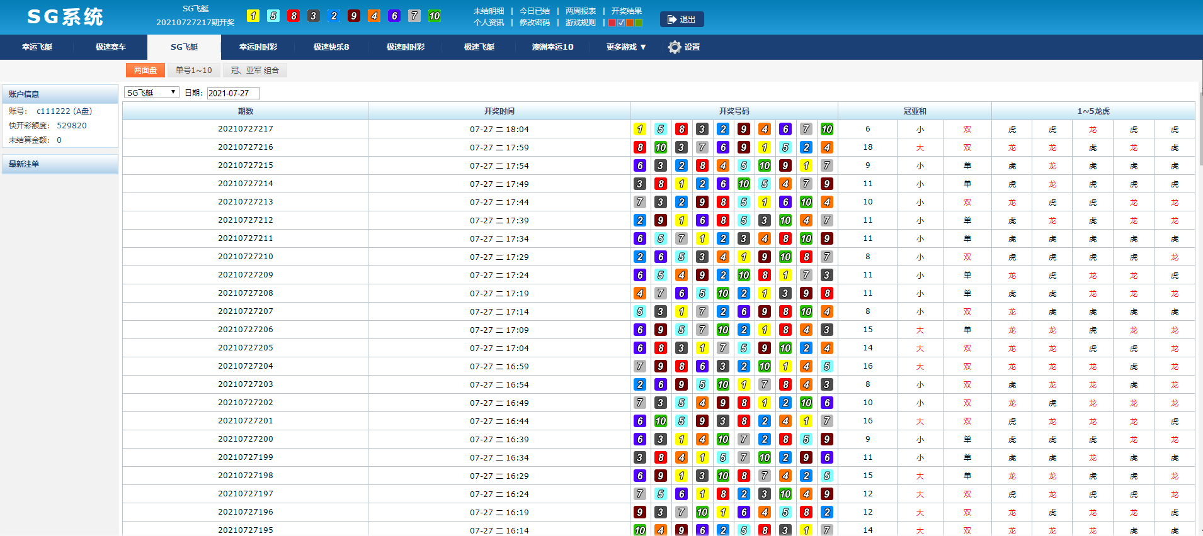This screenshot has width=1203, height=536.
Task: Expand the 最新注单 side panel header
Action: (60, 164)
